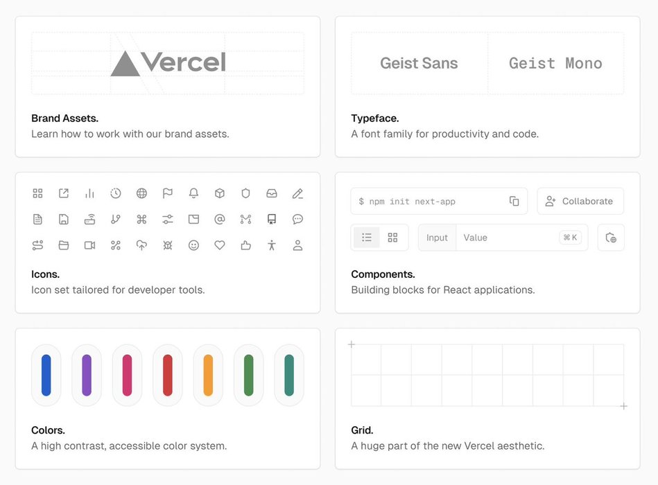The height and width of the screenshot is (485, 658).
Task: Click the git branch icon
Action: coord(116,220)
